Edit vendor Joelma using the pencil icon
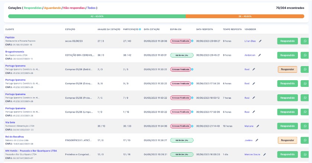312x163 pixels. [256, 140]
